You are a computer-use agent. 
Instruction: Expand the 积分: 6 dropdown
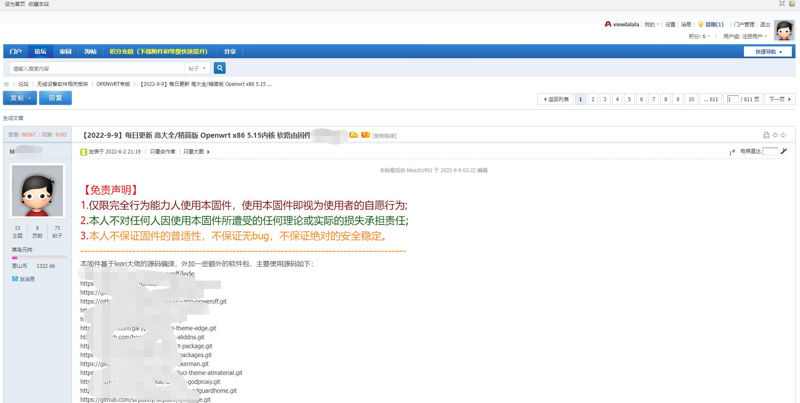700,37
